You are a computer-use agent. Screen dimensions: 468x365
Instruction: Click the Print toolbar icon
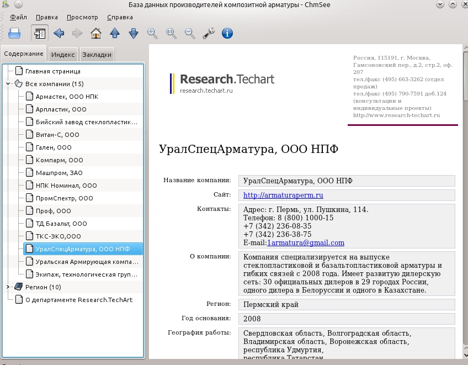[14, 33]
